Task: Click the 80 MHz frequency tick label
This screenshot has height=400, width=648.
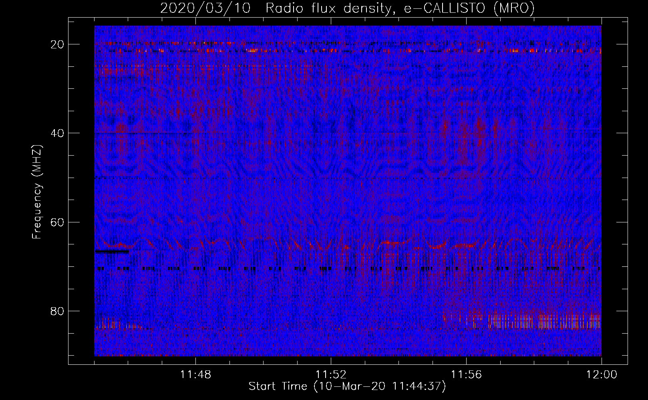Action: click(x=58, y=311)
